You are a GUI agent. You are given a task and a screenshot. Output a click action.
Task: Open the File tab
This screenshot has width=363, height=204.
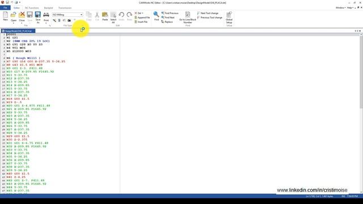[5, 8]
